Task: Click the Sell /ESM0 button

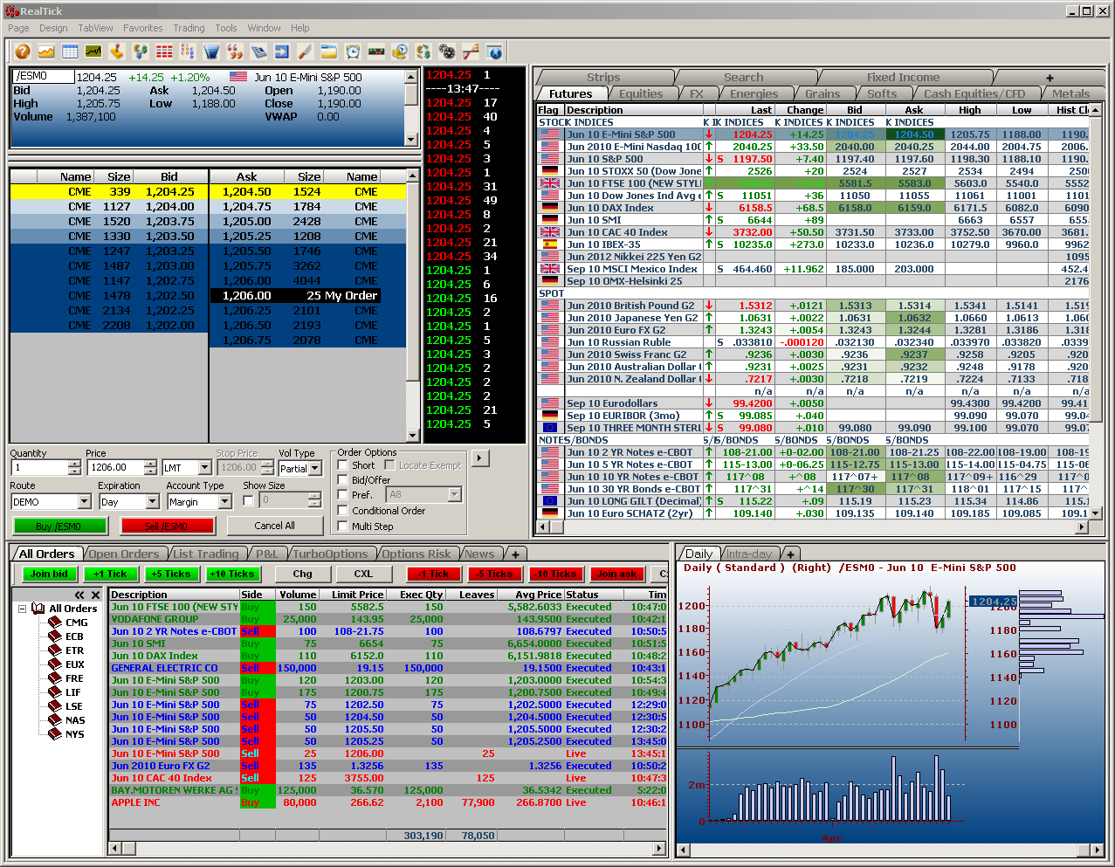Action: (167, 526)
